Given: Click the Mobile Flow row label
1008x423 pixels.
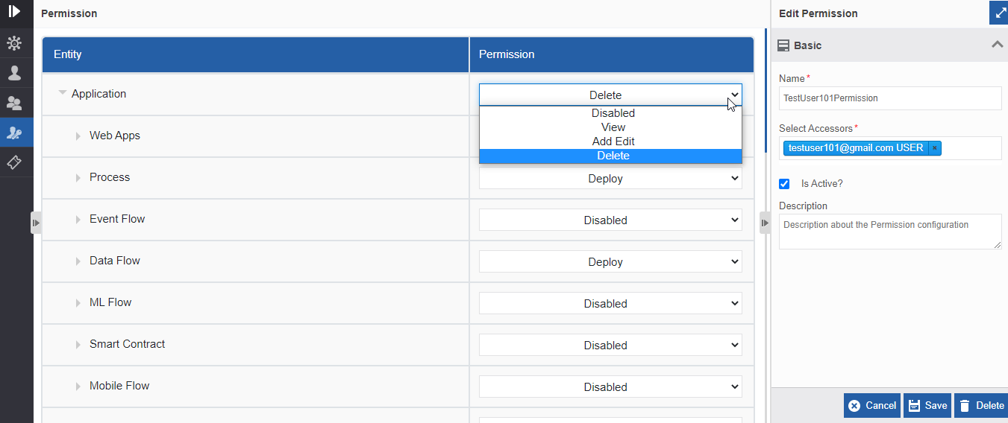Looking at the screenshot, I should (x=119, y=386).
